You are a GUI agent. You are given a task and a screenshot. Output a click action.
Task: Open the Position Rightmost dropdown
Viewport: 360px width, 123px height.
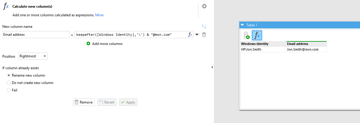click(x=33, y=56)
